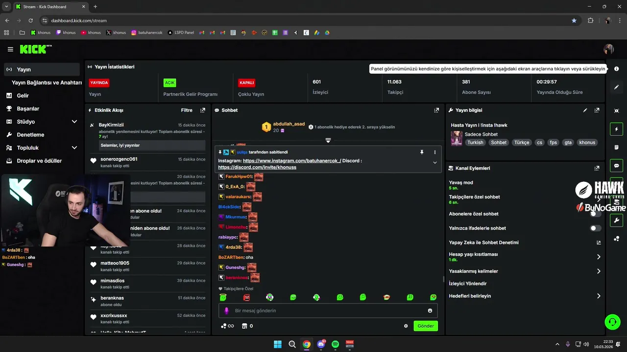Edit Yayın bilgisi with the pencil icon
The width and height of the screenshot is (627, 352).
point(585,110)
